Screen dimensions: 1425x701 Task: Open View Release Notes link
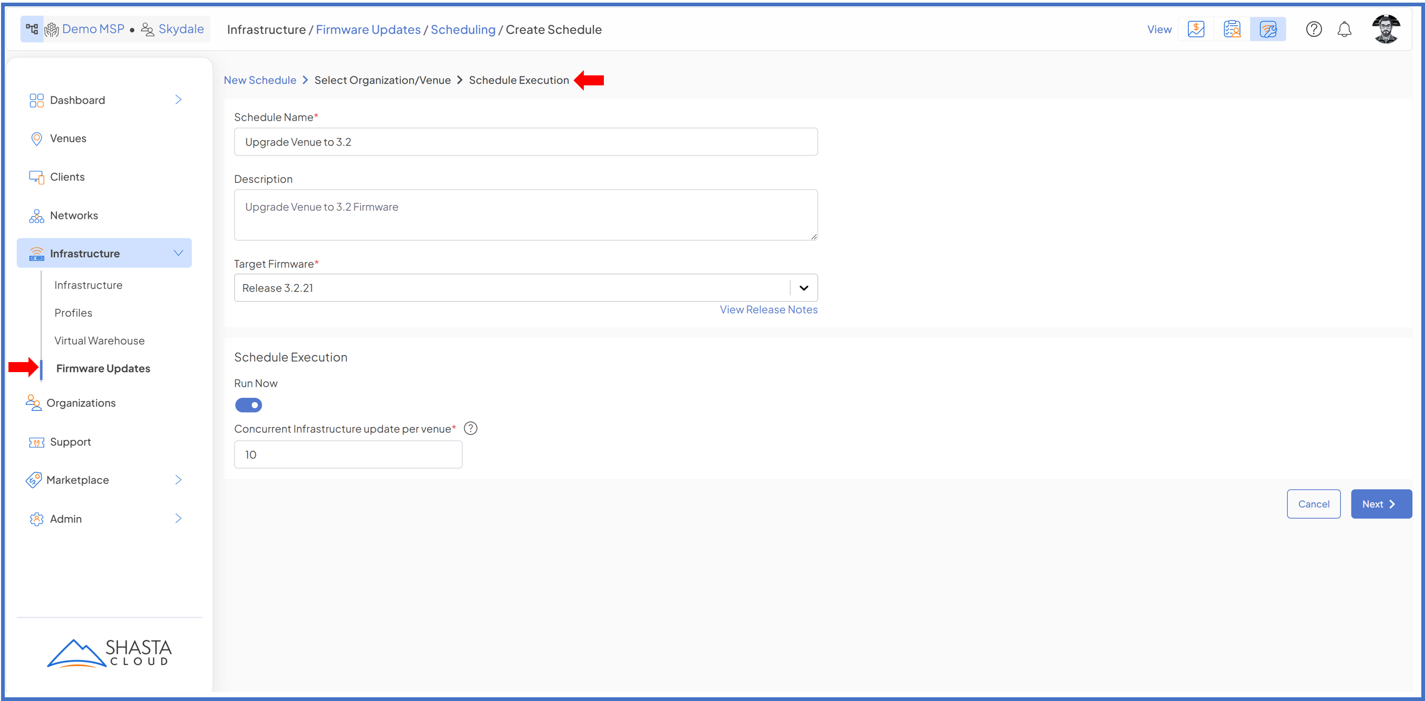click(x=768, y=309)
